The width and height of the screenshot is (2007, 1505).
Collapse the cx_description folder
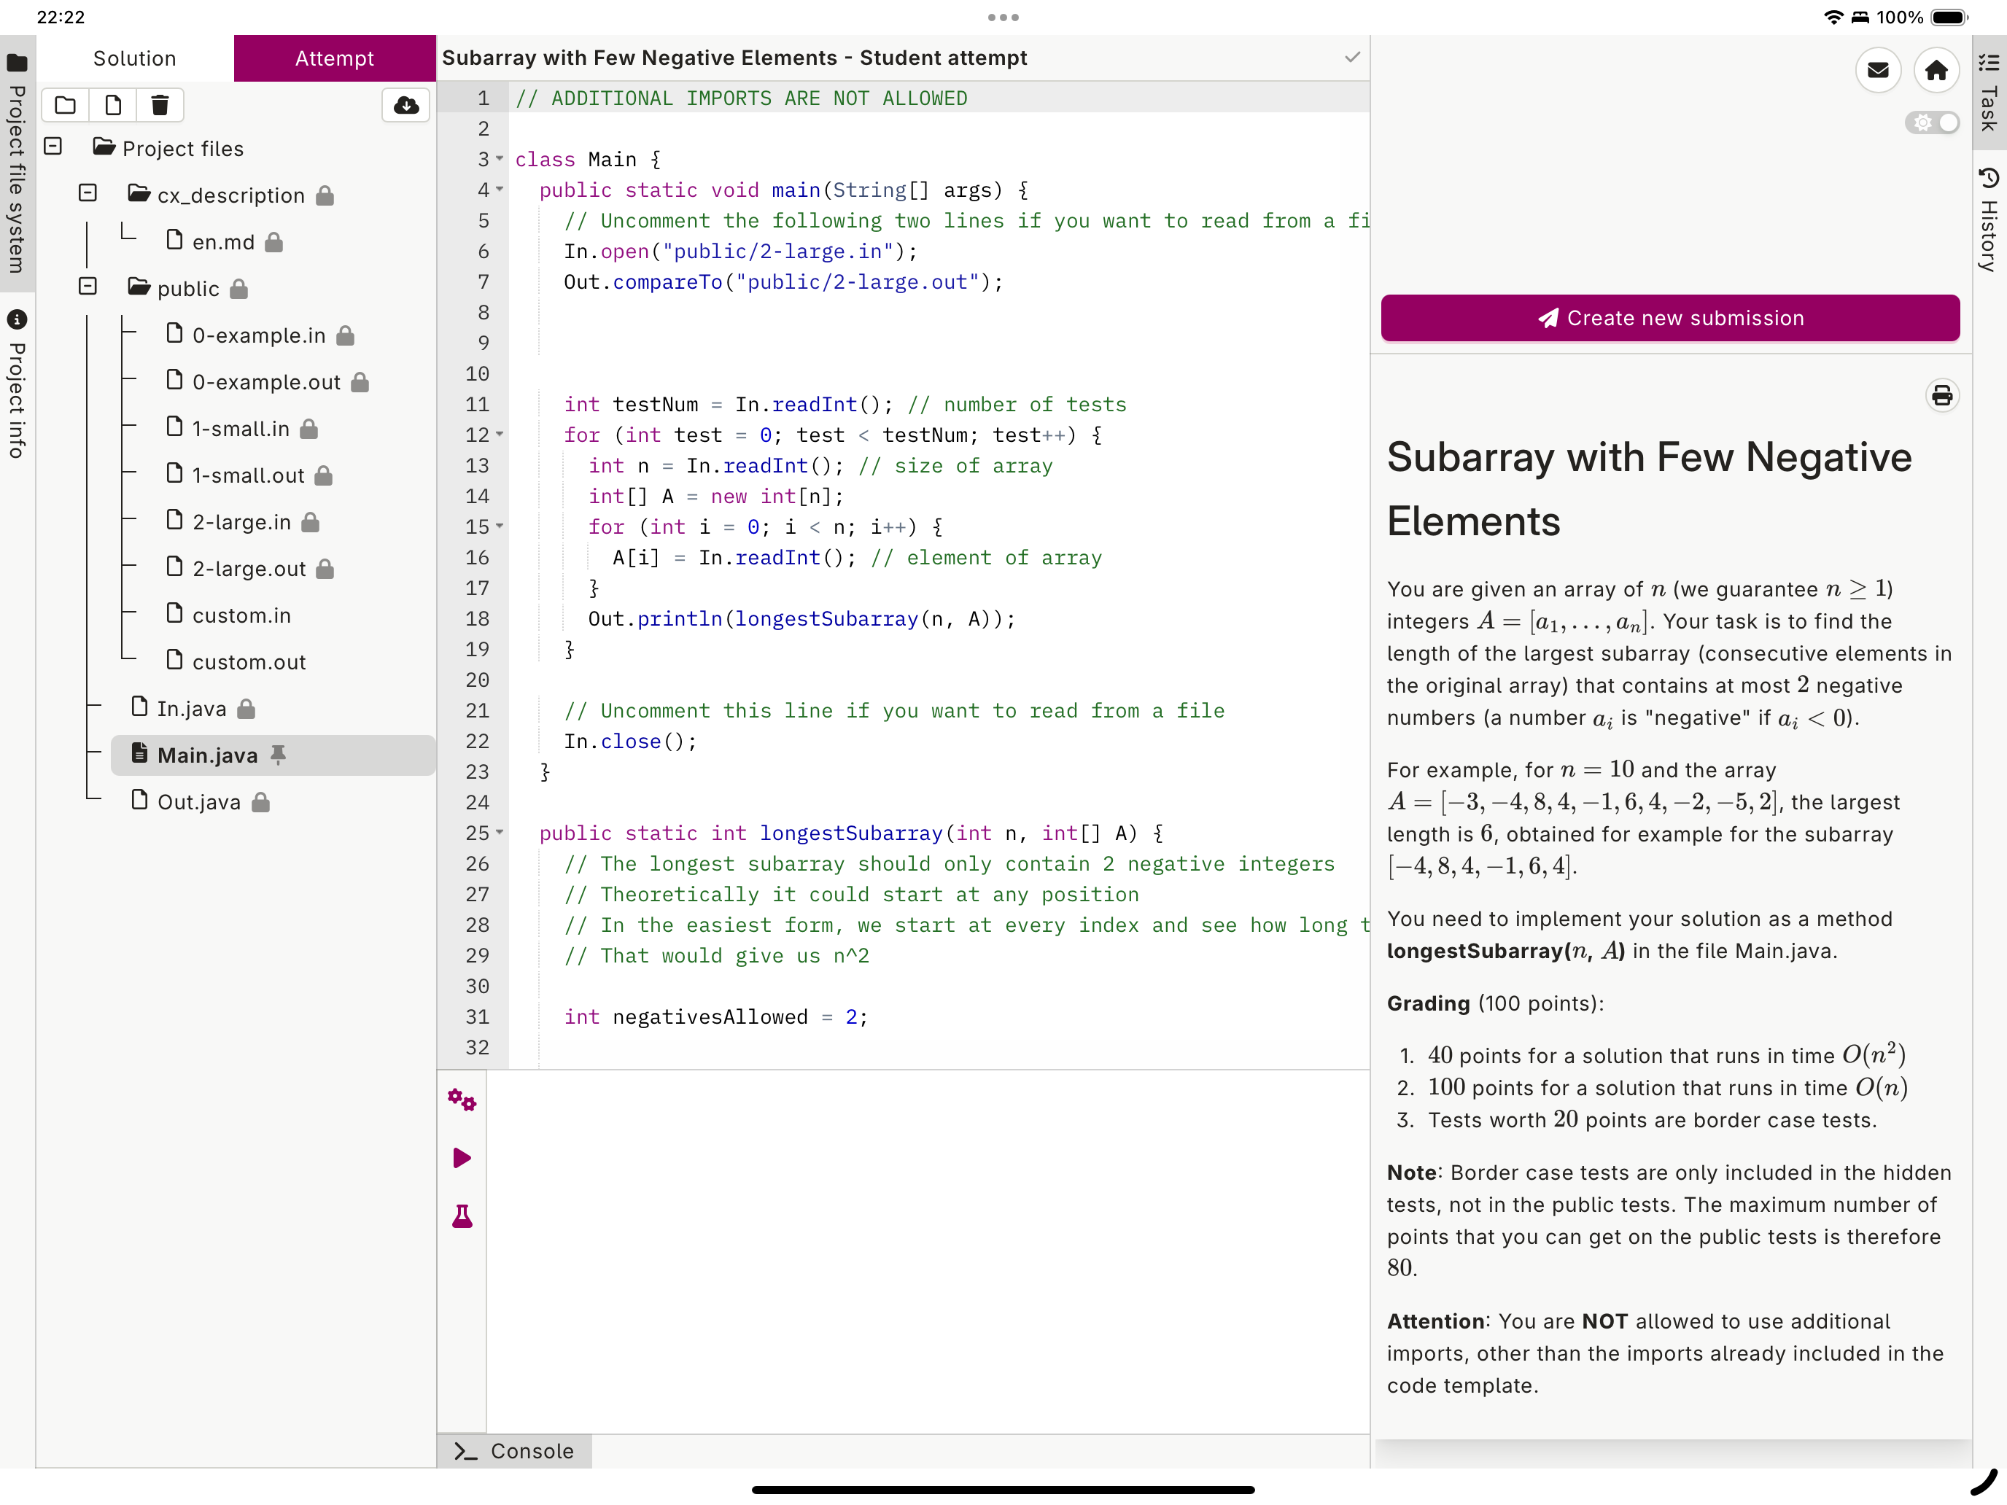click(x=88, y=192)
